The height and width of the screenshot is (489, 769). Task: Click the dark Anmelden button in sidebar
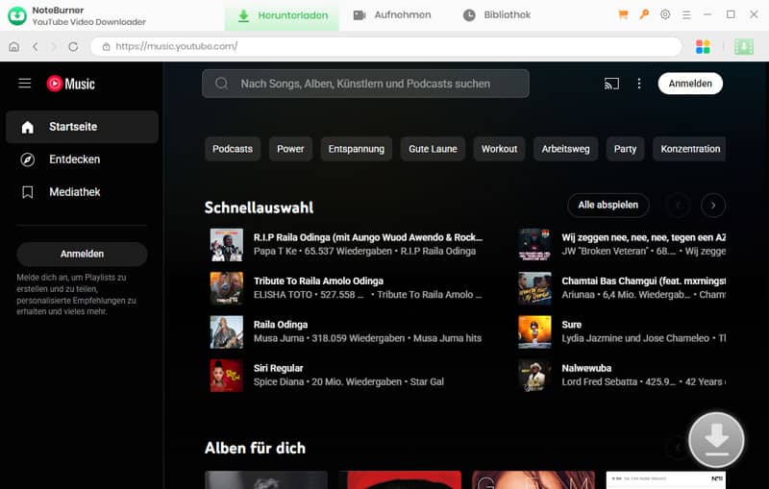click(x=82, y=254)
